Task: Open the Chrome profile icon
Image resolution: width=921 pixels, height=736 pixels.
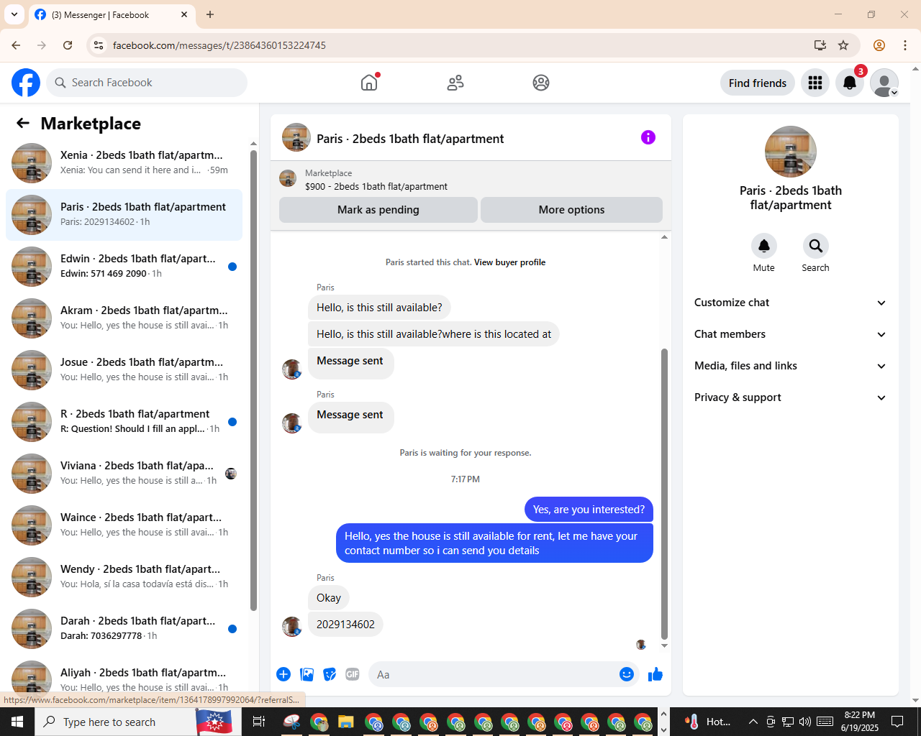Action: click(879, 45)
